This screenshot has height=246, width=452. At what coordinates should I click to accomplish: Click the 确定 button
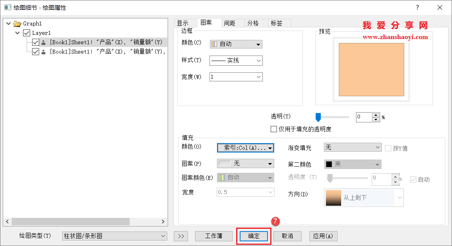(x=254, y=236)
